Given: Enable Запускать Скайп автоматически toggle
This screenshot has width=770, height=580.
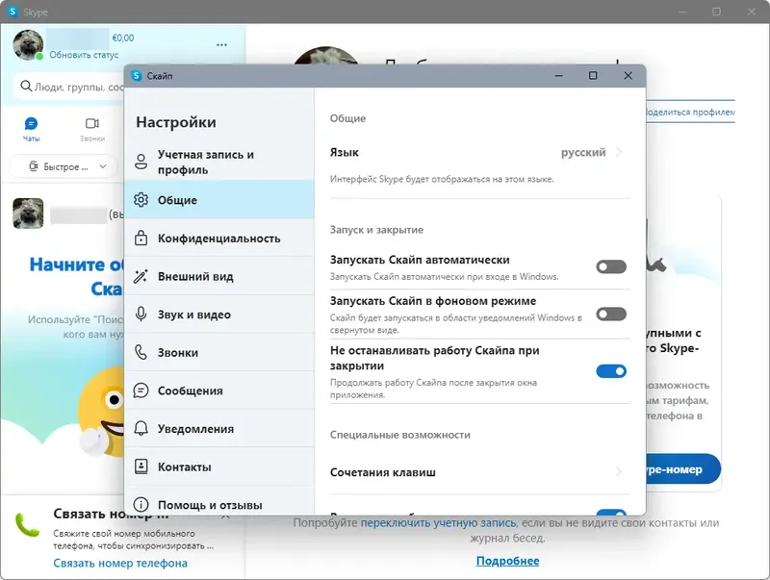Looking at the screenshot, I should point(610,266).
